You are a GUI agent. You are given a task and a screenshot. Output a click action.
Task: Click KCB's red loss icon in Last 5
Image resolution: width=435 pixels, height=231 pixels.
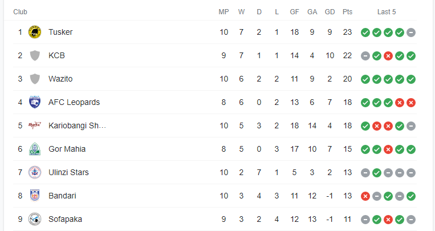tap(388, 56)
